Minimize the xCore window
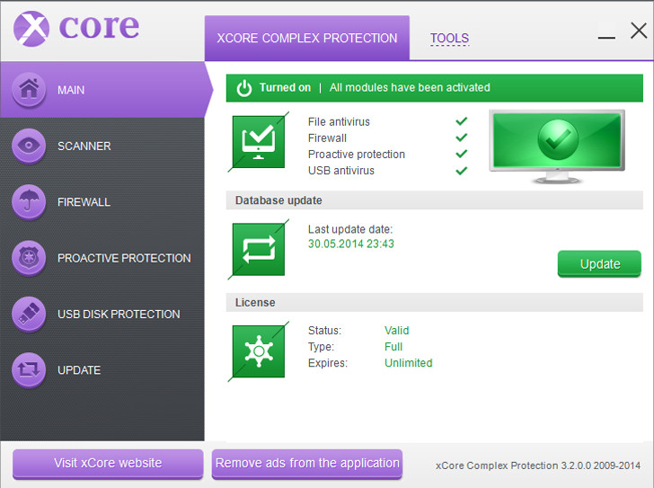654x488 pixels. [x=606, y=38]
